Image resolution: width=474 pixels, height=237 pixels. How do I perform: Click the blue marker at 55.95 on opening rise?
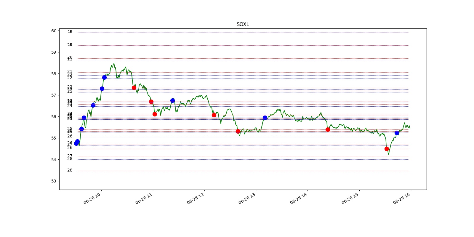pyautogui.click(x=84, y=118)
